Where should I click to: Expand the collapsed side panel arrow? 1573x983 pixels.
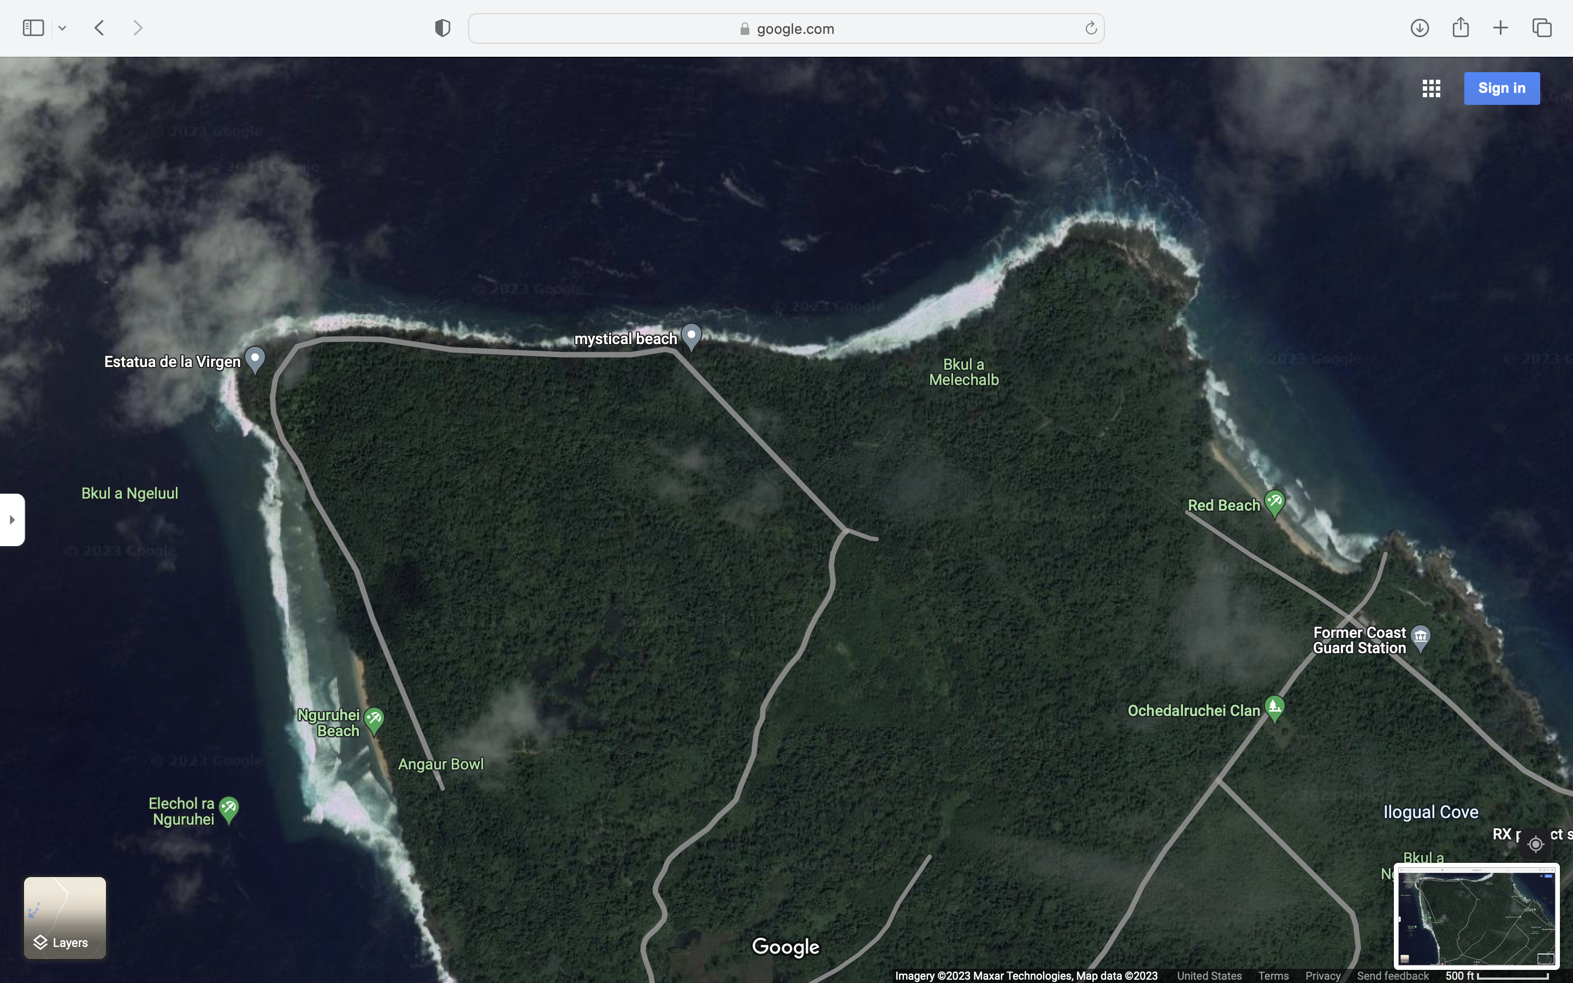point(11,519)
